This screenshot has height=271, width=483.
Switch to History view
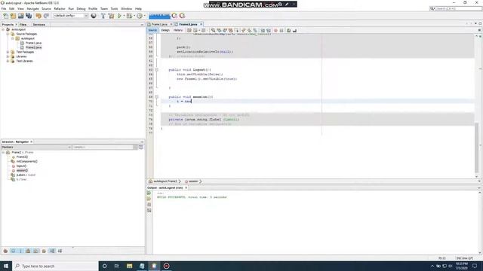point(178,30)
